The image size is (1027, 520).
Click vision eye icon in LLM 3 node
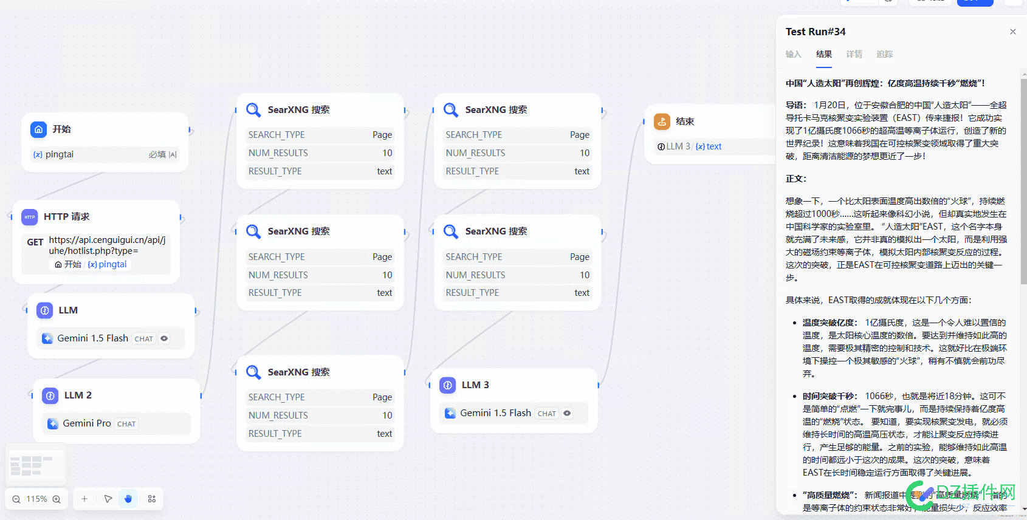(567, 413)
